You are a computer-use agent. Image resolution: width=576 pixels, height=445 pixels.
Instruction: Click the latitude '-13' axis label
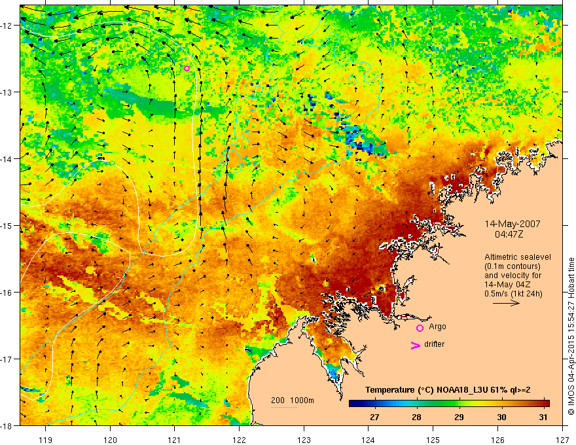[7, 92]
